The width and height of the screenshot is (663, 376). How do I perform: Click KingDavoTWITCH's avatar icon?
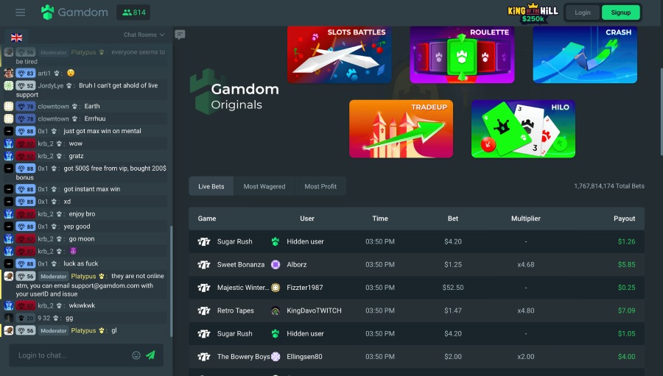pos(276,311)
